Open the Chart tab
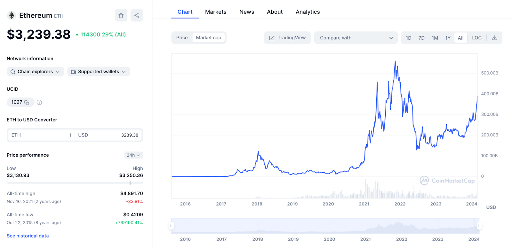 point(185,12)
